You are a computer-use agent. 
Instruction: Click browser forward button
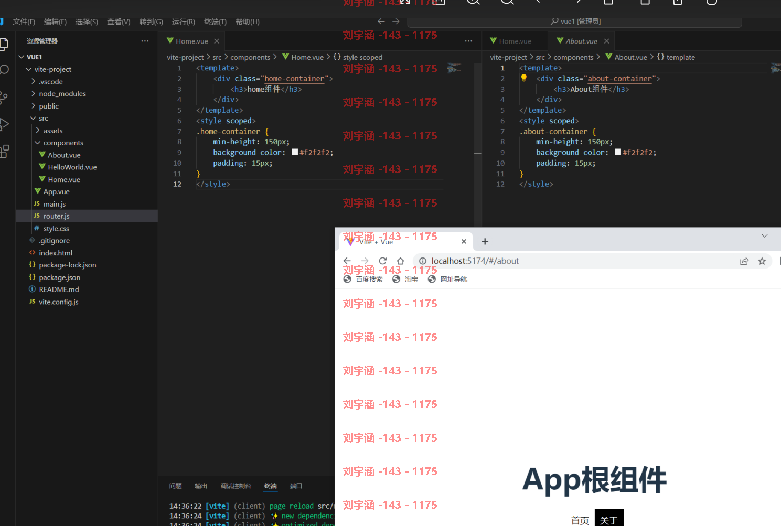coord(365,261)
